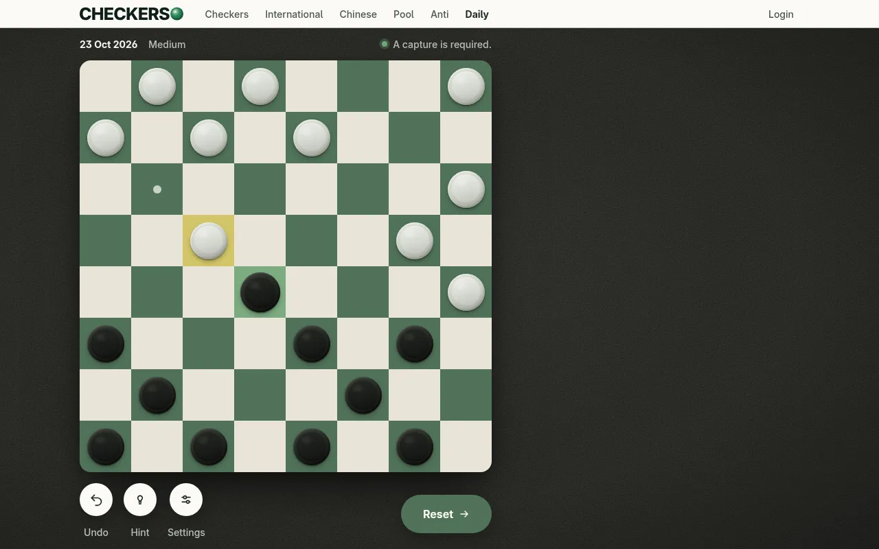
Task: Click the Medium difficulty label
Action: [167, 44]
